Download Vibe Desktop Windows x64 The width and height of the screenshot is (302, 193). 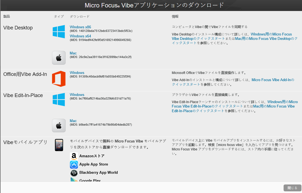tap(80, 36)
